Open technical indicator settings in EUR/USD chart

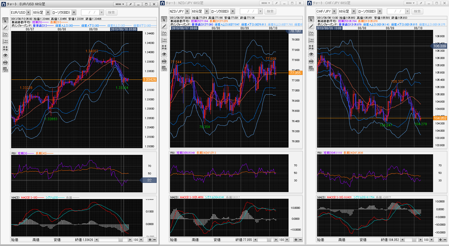pyautogui.click(x=5, y=34)
